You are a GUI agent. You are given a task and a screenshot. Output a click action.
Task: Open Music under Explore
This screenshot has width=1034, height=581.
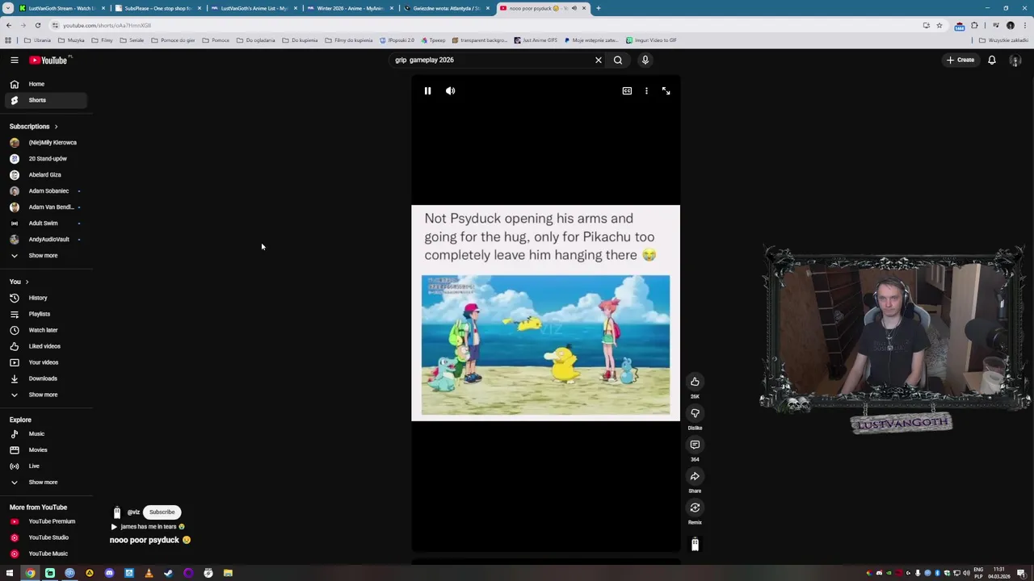(x=44, y=433)
